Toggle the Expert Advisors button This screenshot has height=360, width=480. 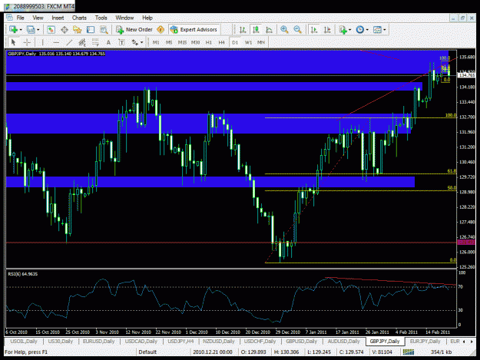(194, 30)
